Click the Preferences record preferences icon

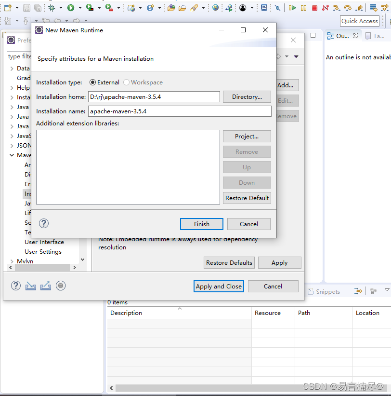tap(61, 286)
